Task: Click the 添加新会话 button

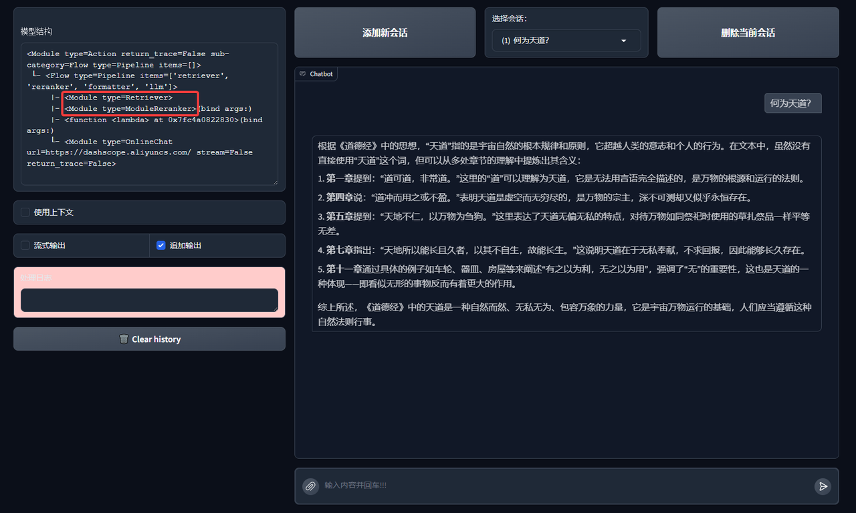Action: 385,33
